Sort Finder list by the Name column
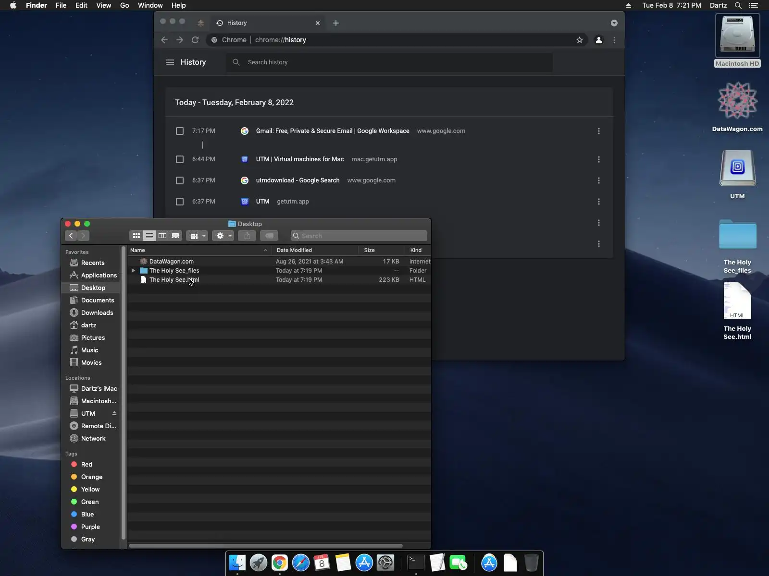The image size is (769, 576). click(199, 250)
